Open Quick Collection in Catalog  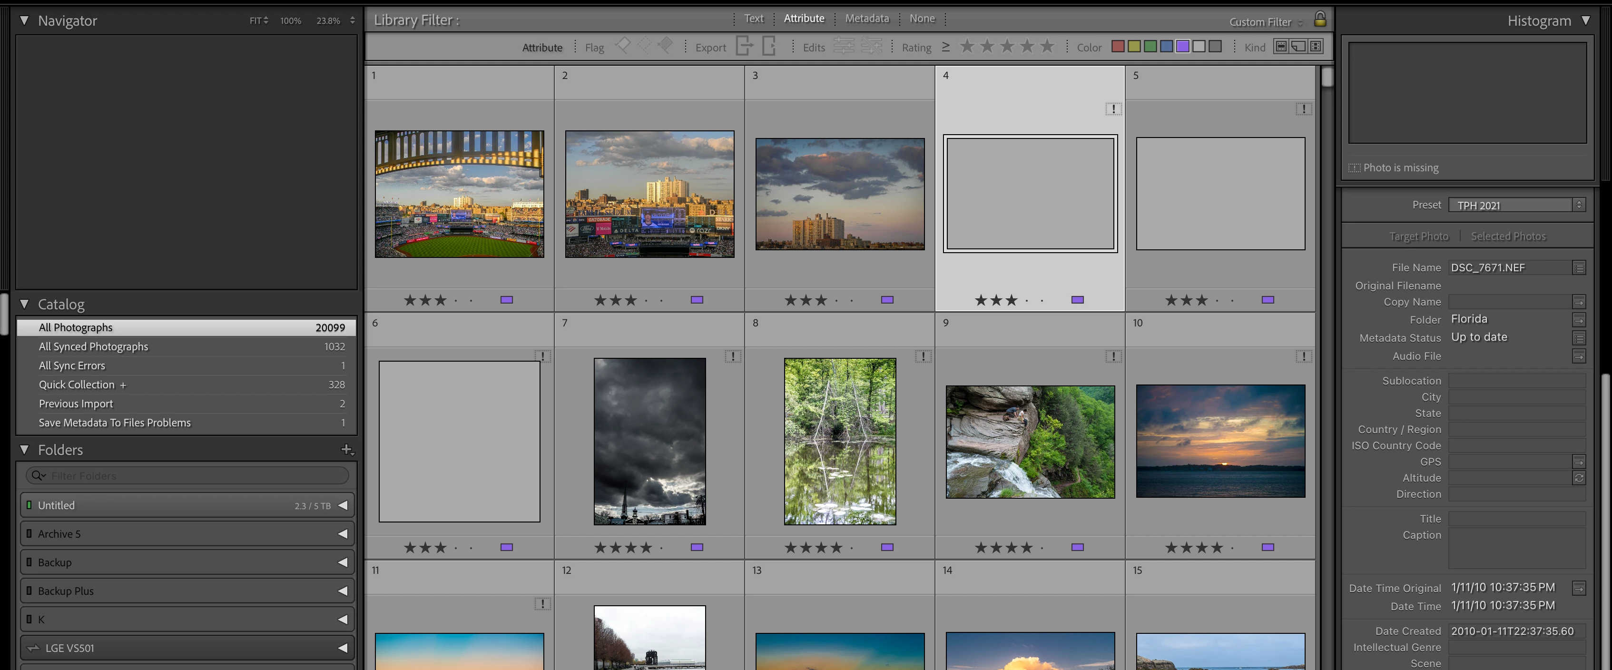click(76, 385)
